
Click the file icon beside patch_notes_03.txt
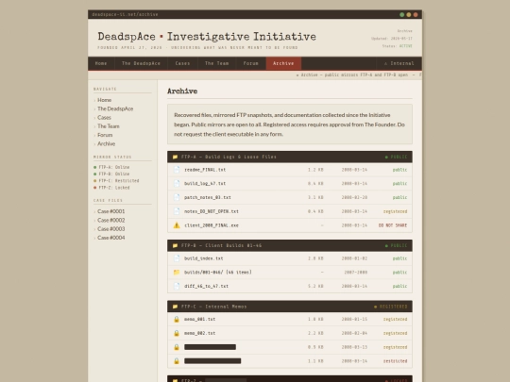click(x=177, y=197)
